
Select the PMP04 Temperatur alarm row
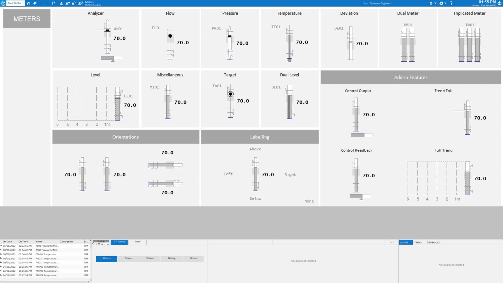[x=44, y=275]
